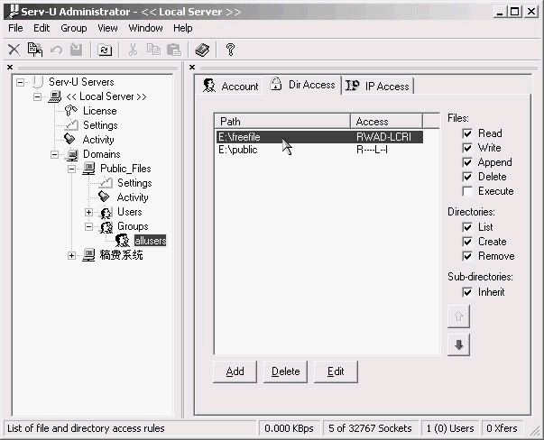Screen dimensions: 544x440
Task: Click the Settings chart icon under Public_Files
Action: click(106, 183)
